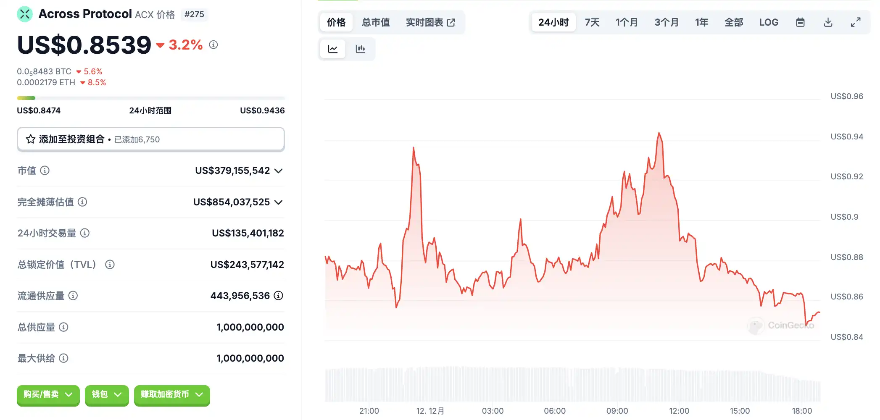This screenshot has width=880, height=420.
Task: Select the 7天 time range
Action: (592, 22)
